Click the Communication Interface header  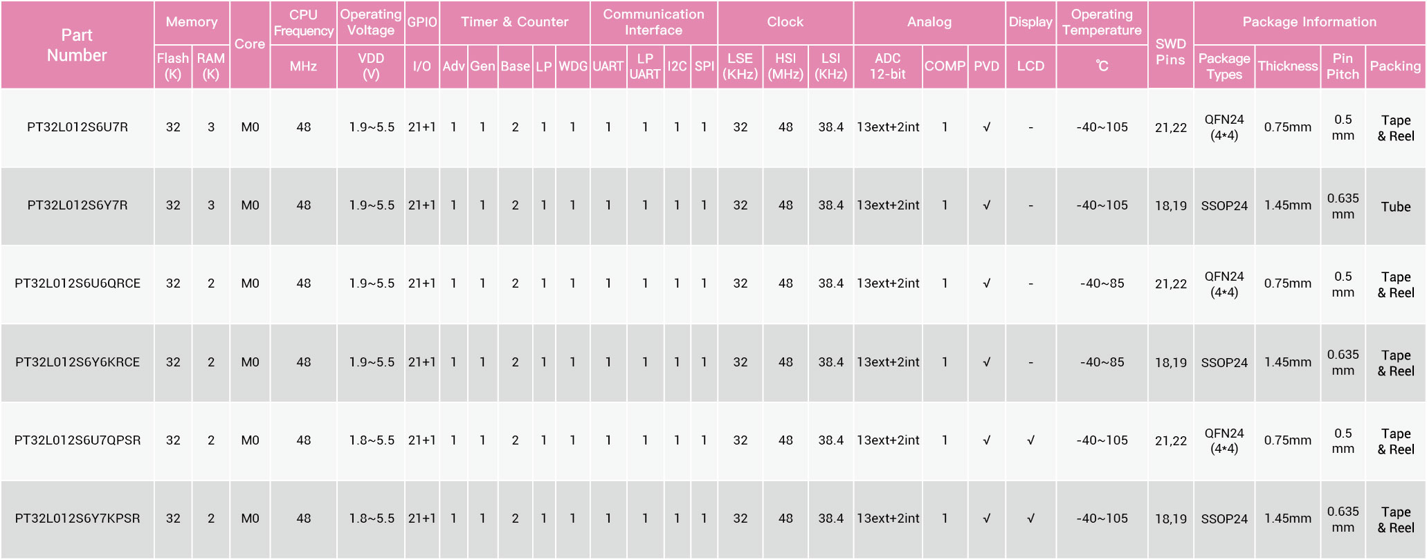(653, 22)
